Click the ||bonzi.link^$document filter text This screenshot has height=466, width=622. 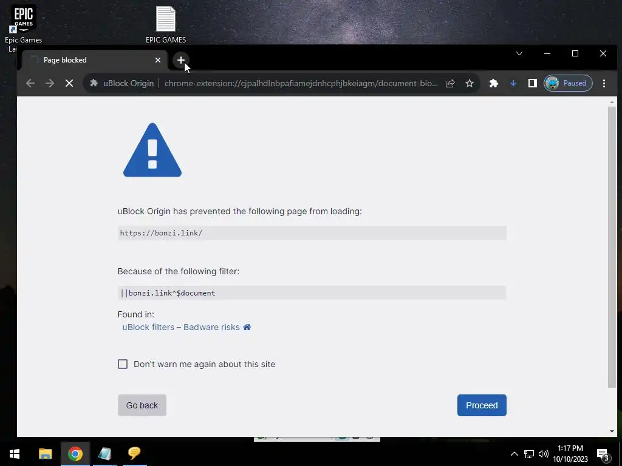click(168, 293)
